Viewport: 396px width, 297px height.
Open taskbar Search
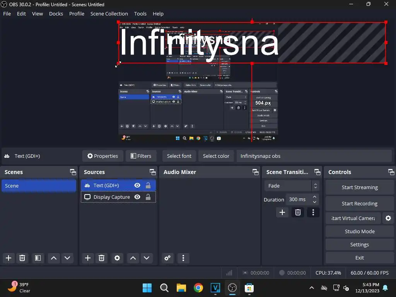[x=164, y=288]
